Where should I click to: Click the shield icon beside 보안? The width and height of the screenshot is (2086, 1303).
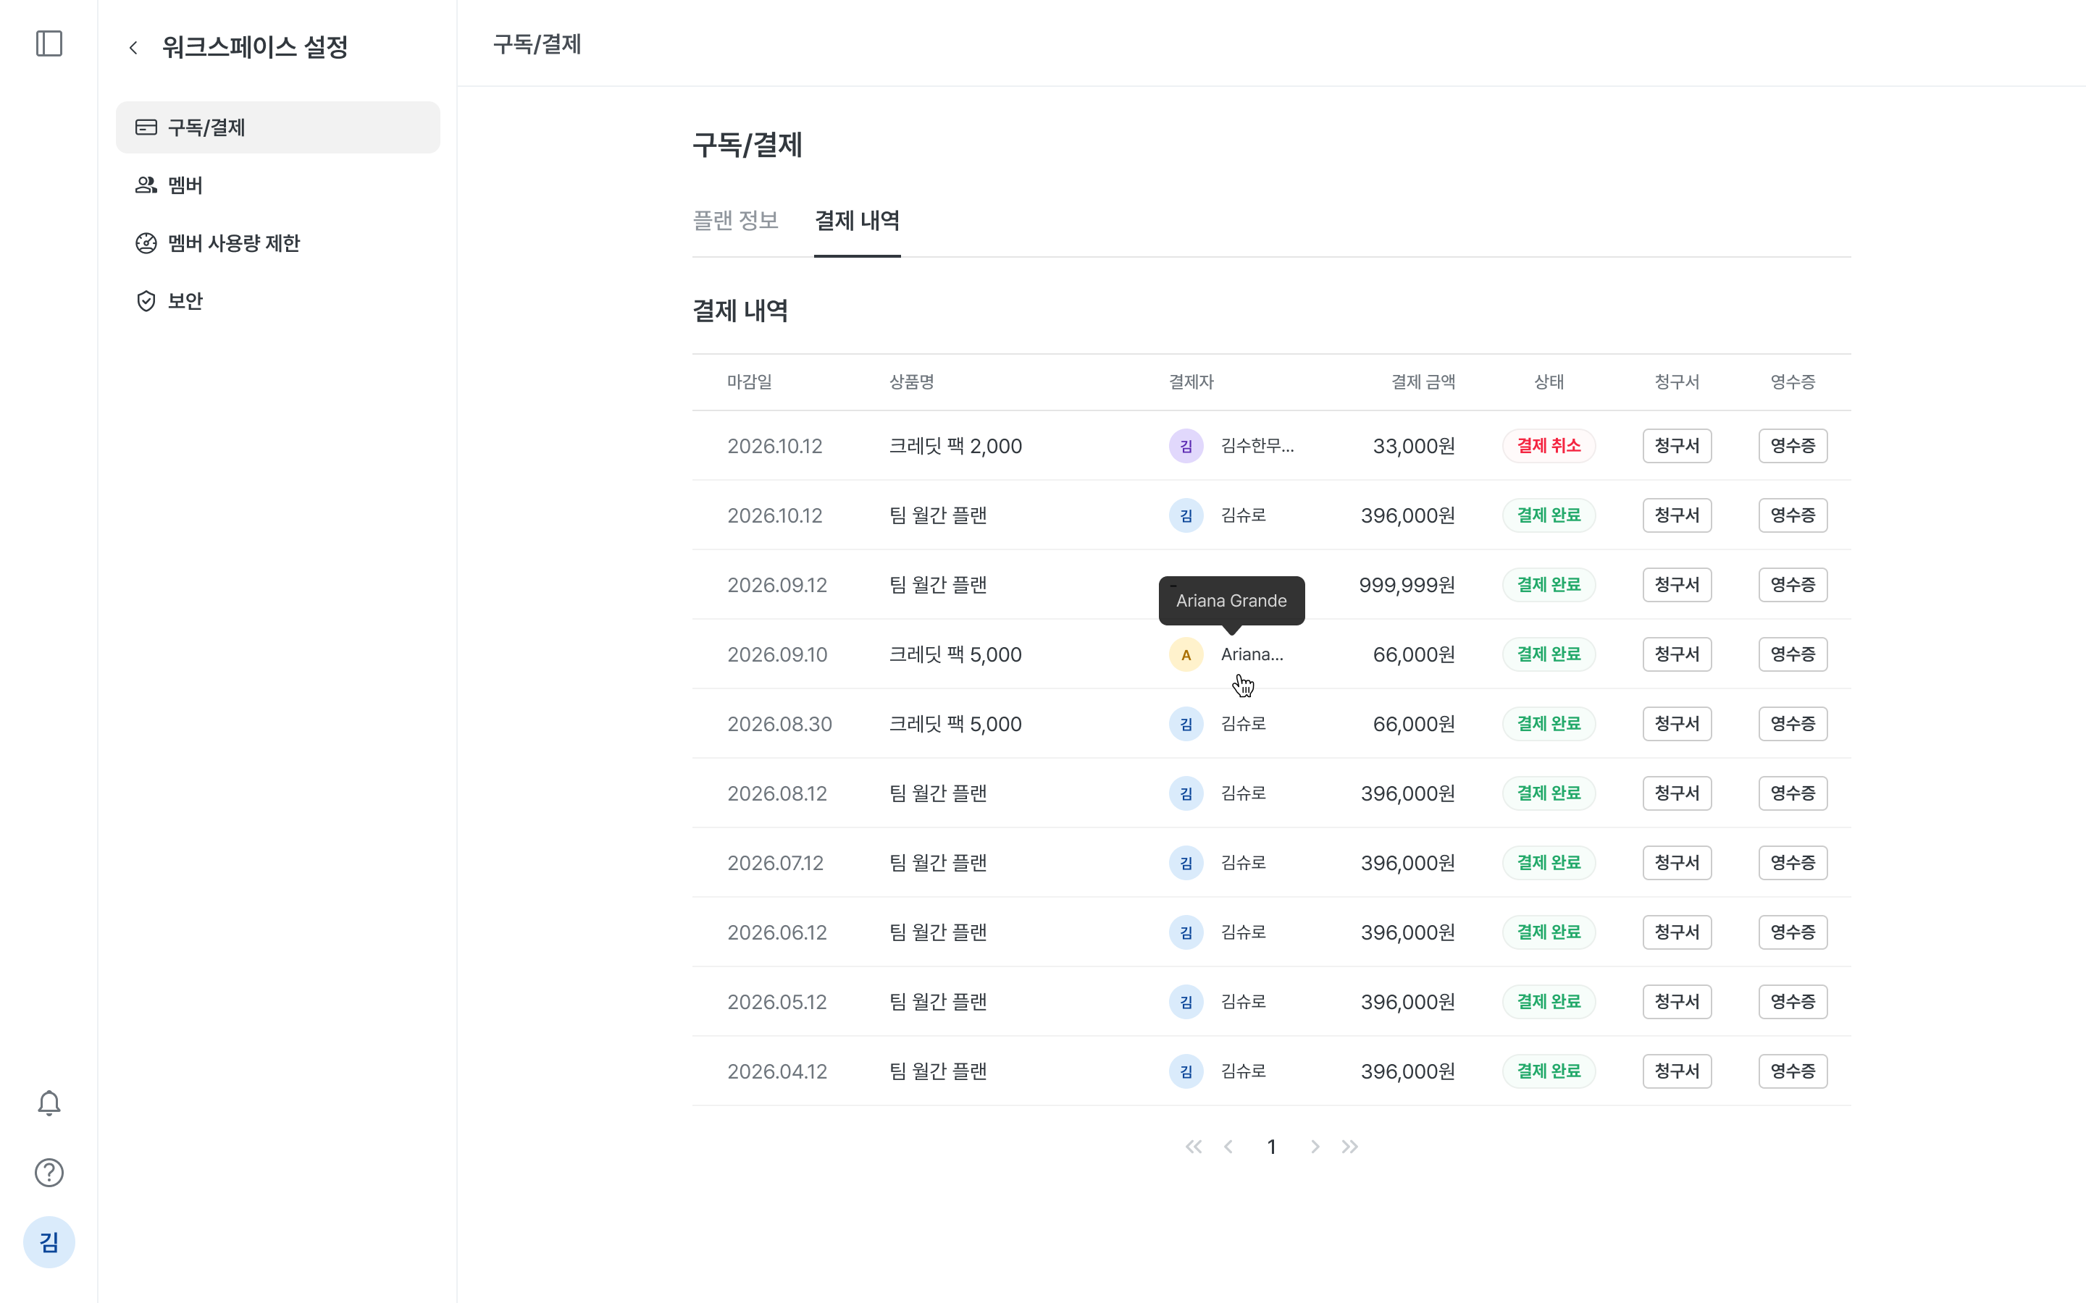pyautogui.click(x=146, y=300)
